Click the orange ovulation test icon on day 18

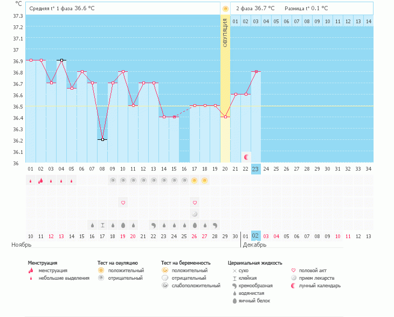coord(205,180)
